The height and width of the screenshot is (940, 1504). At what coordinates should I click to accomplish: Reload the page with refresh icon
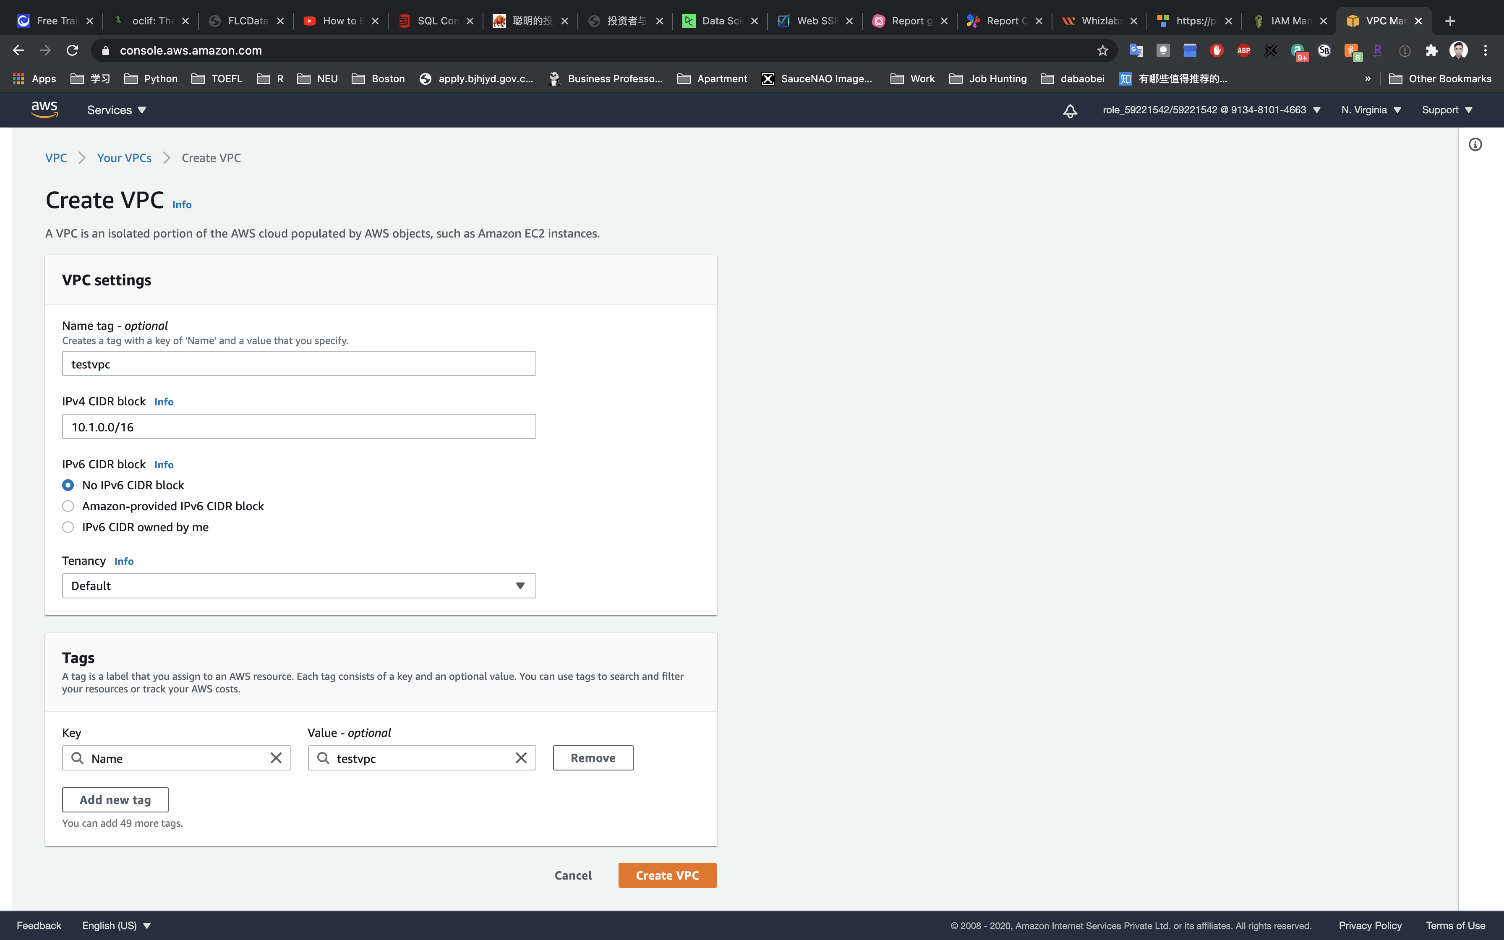[x=72, y=50]
